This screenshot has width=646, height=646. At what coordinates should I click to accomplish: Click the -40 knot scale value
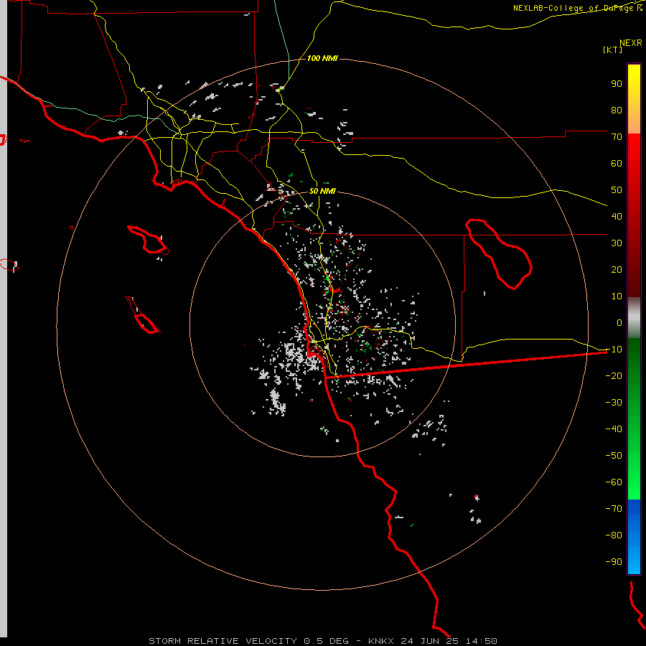[614, 429]
